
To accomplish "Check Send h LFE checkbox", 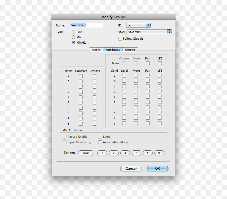I will click(x=159, y=113).
